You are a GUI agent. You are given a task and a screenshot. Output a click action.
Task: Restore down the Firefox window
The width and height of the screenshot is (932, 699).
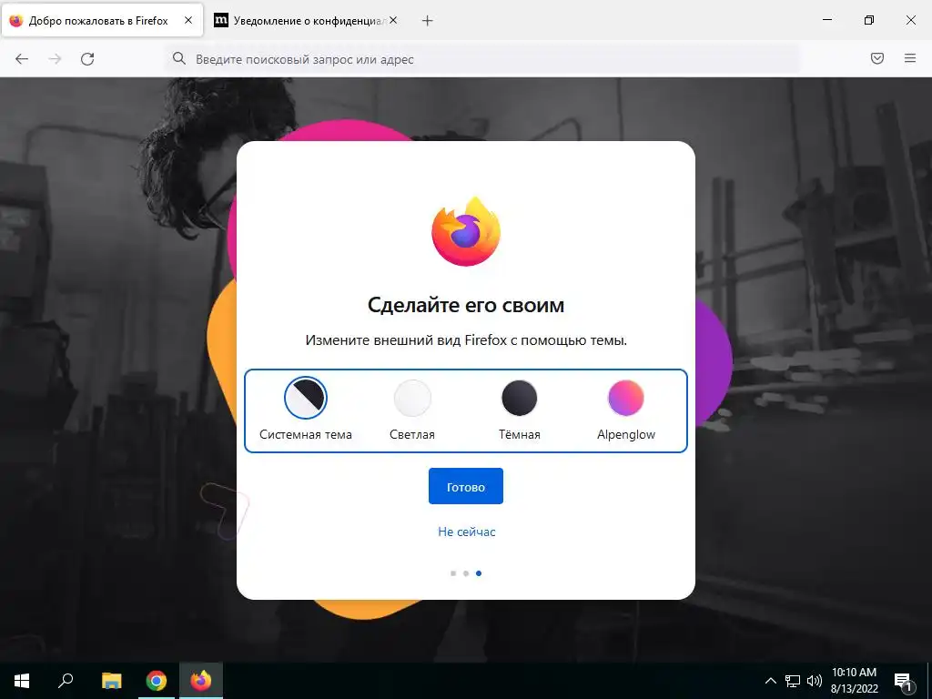869,20
